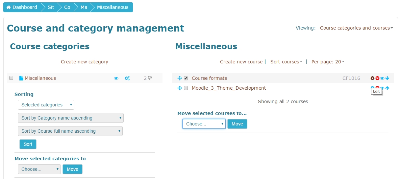This screenshot has height=179, width=400.
Task: Click the Miscellaneous category file icon
Action: click(21, 78)
